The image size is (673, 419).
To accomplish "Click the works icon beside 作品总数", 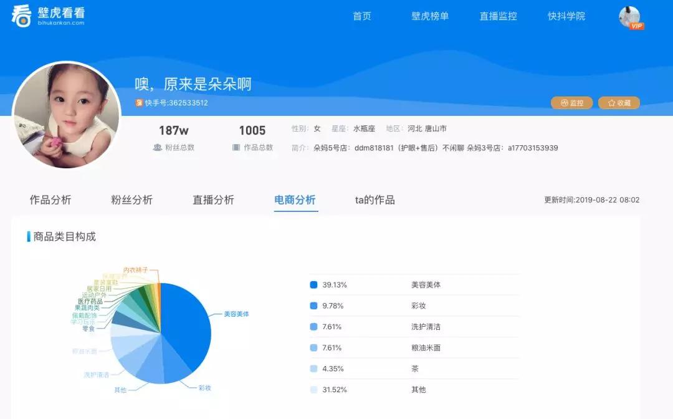I will coord(236,147).
